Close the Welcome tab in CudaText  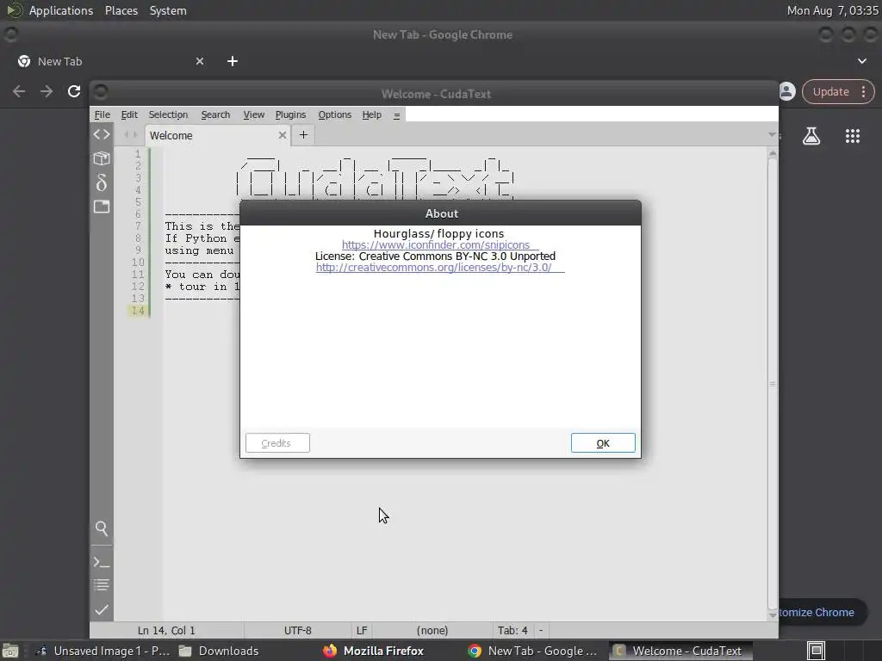click(x=283, y=135)
